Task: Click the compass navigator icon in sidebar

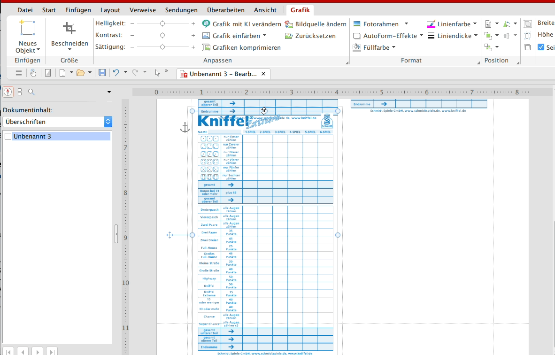Action: pos(8,92)
